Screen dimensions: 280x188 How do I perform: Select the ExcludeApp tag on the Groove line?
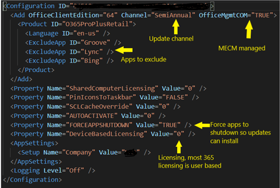coord(47,43)
